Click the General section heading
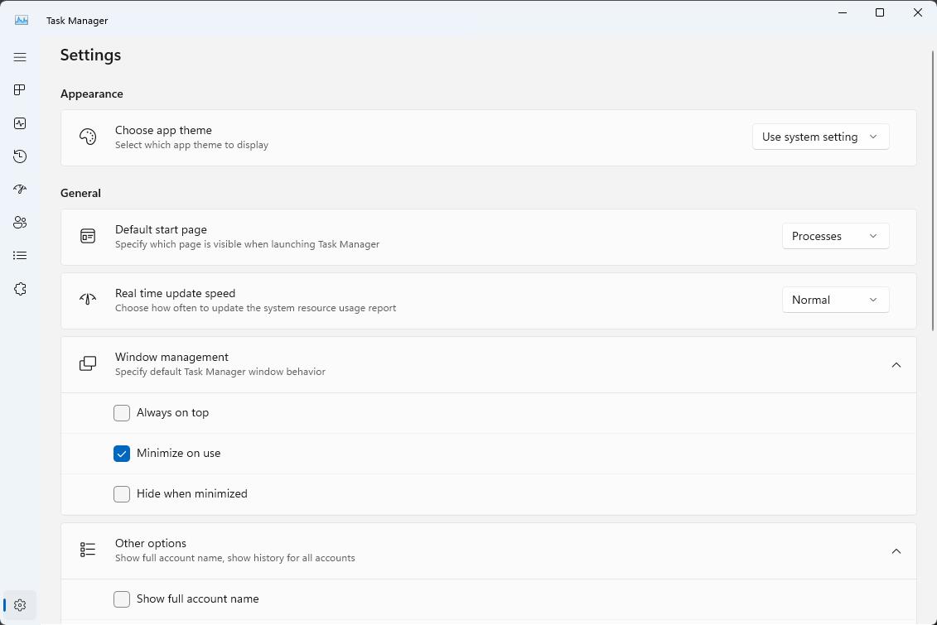 click(x=80, y=193)
